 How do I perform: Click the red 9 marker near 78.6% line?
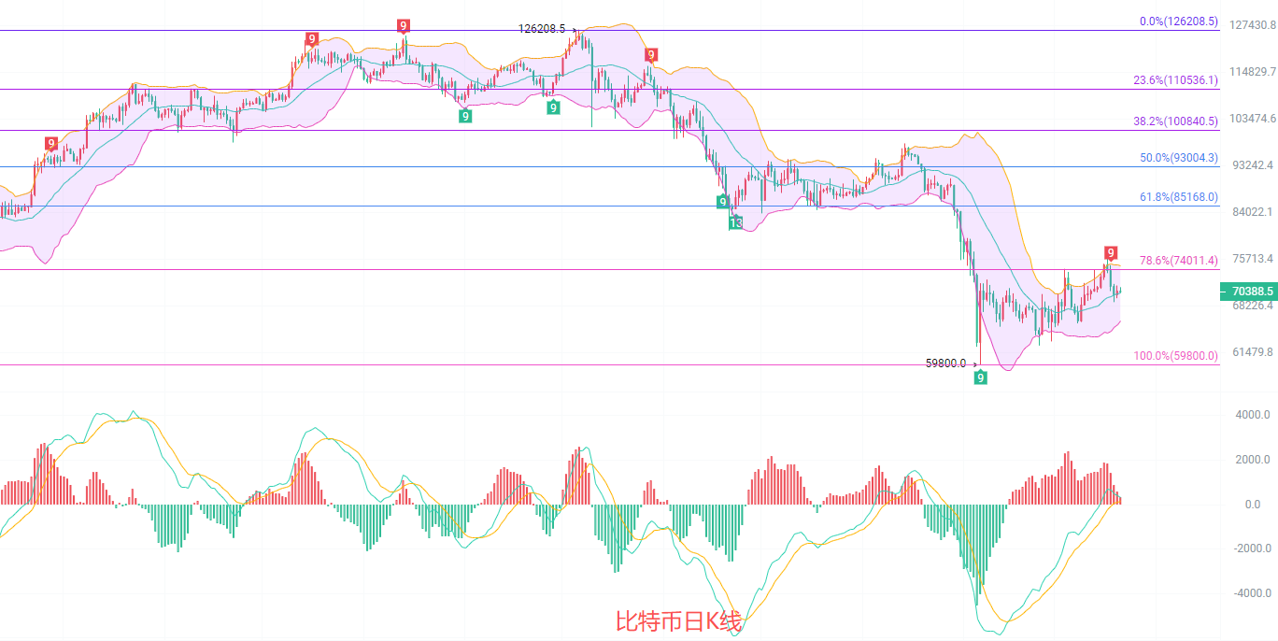tap(1110, 253)
